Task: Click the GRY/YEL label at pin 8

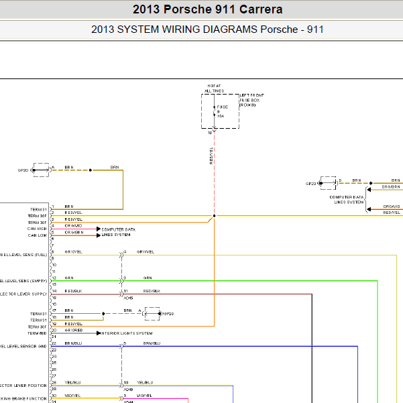Action: coord(73,252)
